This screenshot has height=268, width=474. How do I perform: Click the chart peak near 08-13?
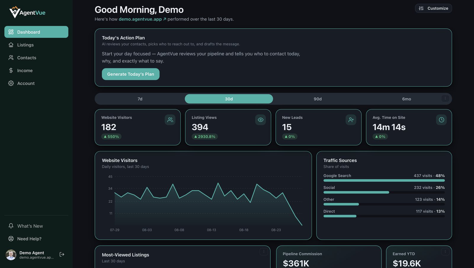click(218, 183)
